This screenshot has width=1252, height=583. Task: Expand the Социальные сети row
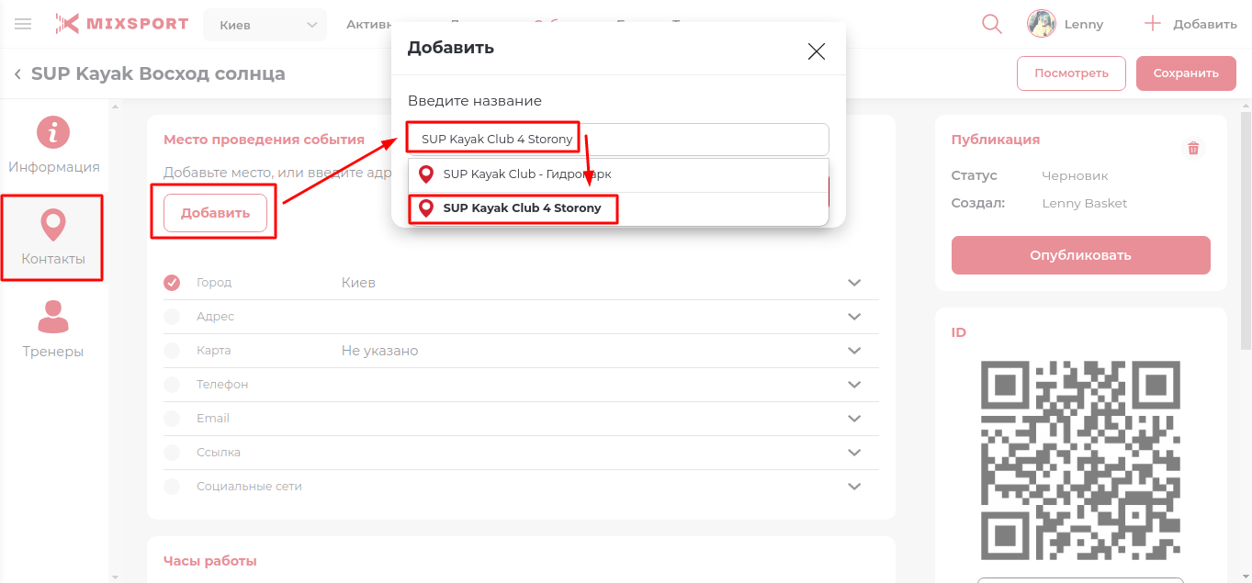point(854,487)
